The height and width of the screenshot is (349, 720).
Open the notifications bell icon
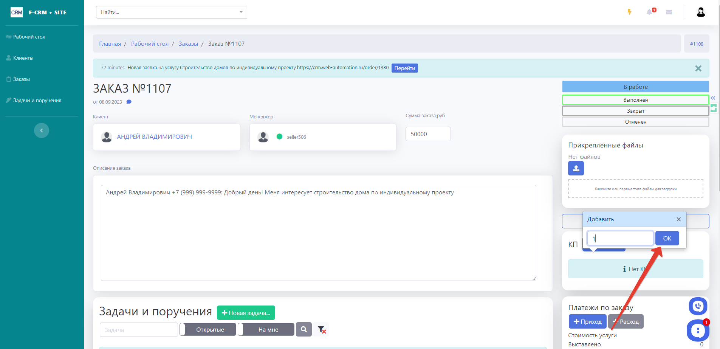tap(649, 12)
